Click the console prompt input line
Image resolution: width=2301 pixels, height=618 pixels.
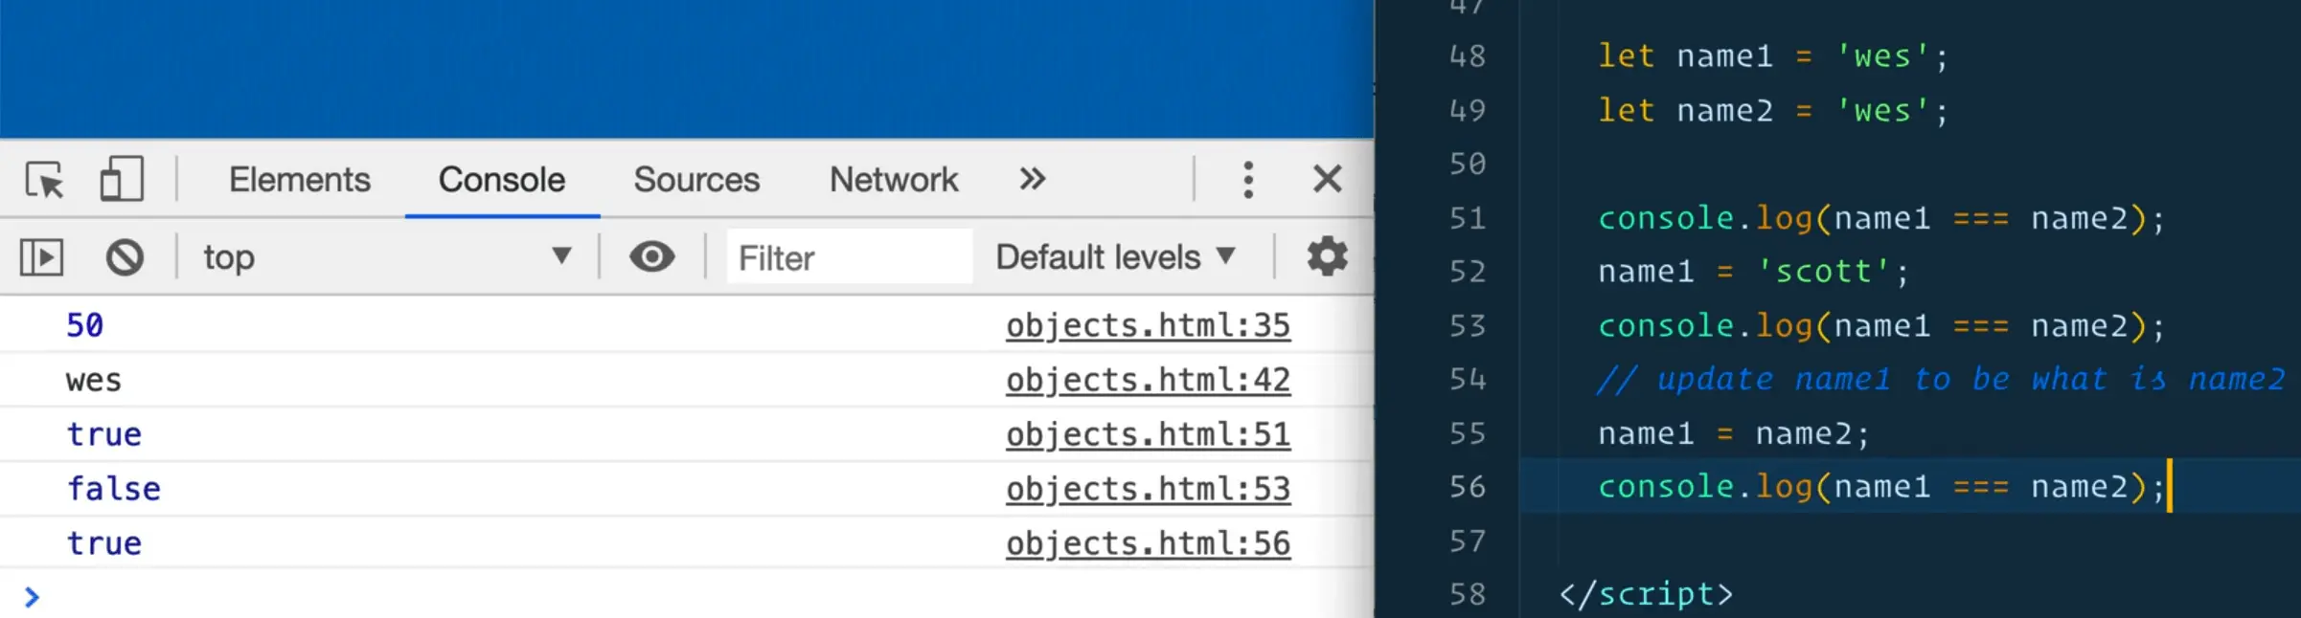(671, 598)
